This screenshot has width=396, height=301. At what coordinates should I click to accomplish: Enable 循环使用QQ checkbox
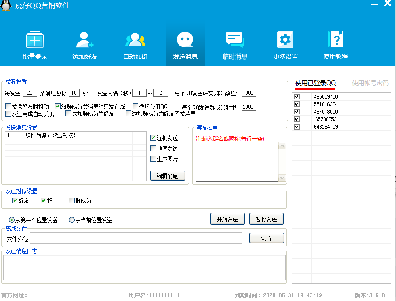tap(135, 107)
